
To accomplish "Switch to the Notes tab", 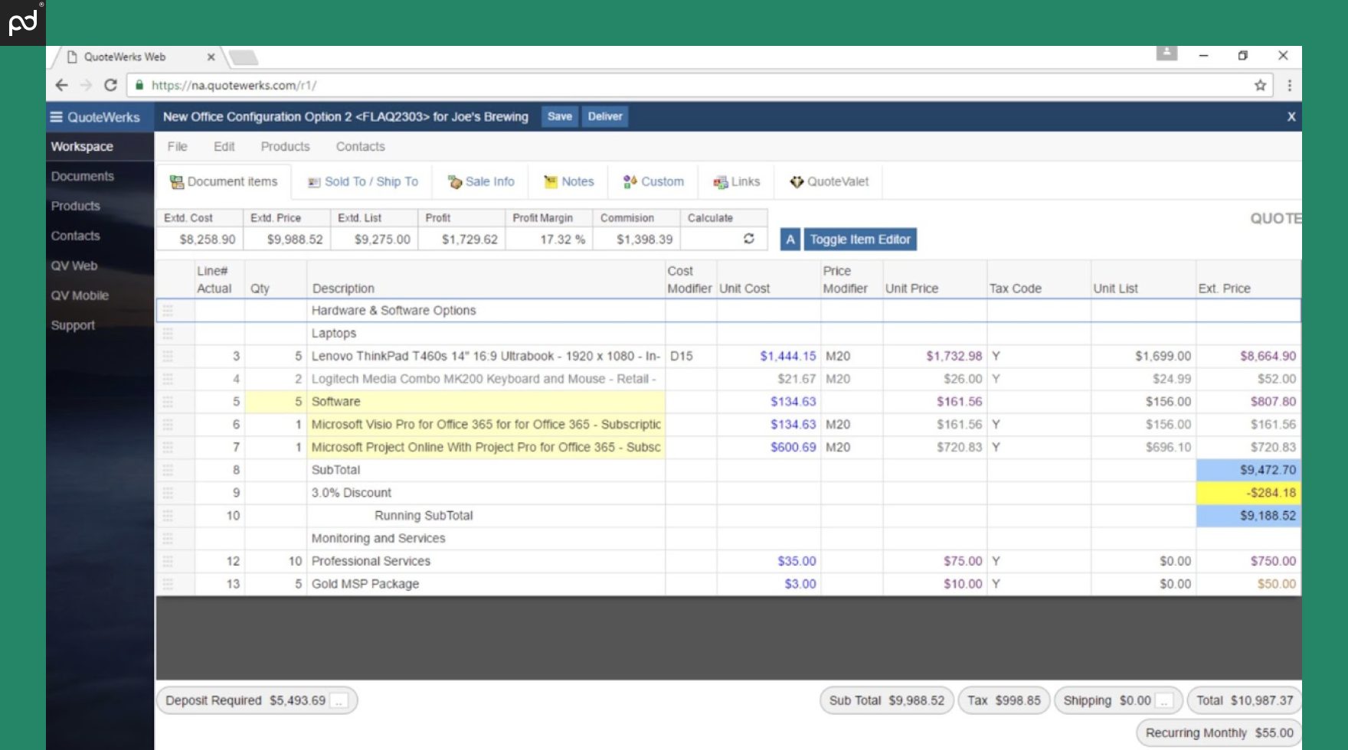I will tap(569, 181).
